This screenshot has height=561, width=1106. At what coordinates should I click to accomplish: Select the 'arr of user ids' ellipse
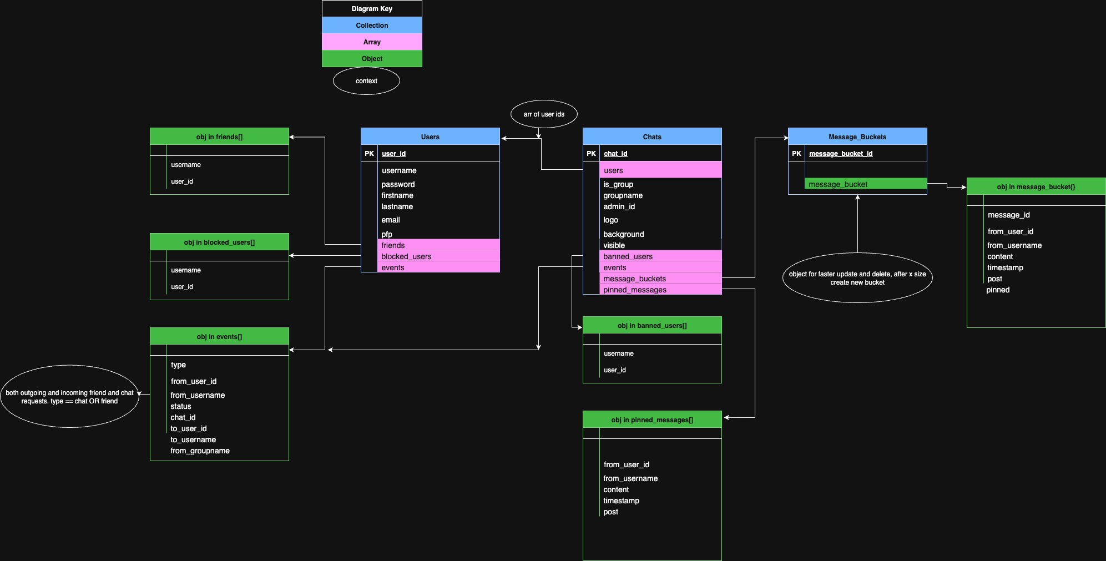(x=544, y=114)
